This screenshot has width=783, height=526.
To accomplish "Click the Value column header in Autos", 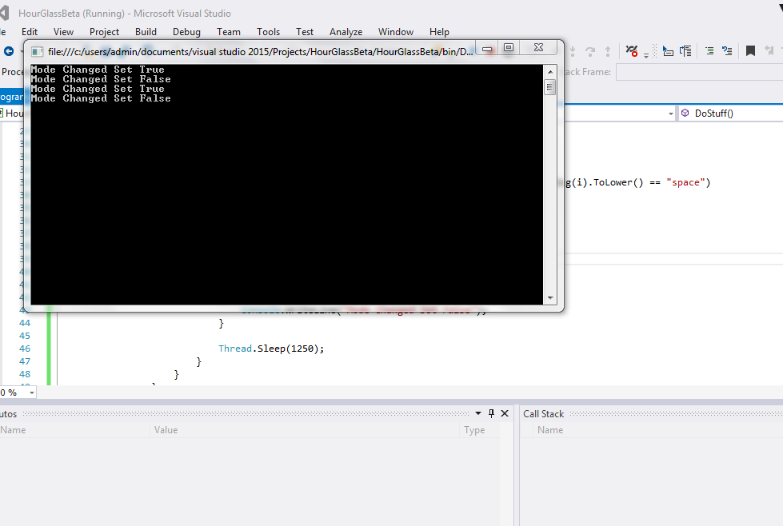I will tap(166, 430).
